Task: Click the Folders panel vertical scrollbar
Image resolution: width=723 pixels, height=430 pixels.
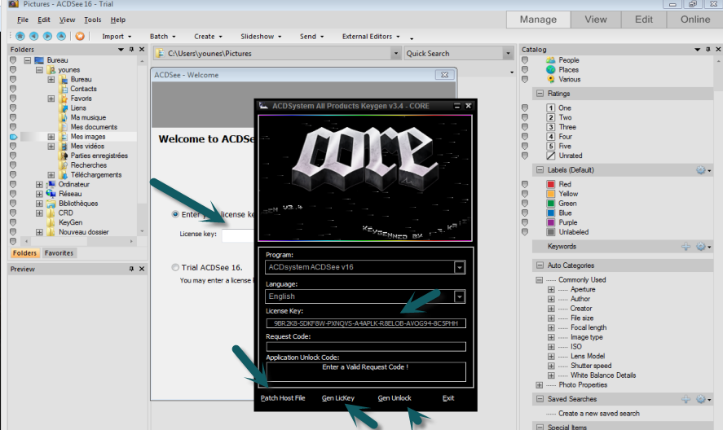Action: point(142,146)
